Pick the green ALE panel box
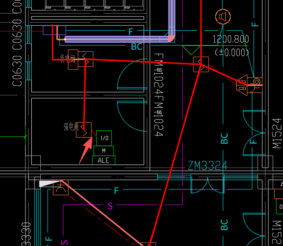 pyautogui.click(x=104, y=160)
